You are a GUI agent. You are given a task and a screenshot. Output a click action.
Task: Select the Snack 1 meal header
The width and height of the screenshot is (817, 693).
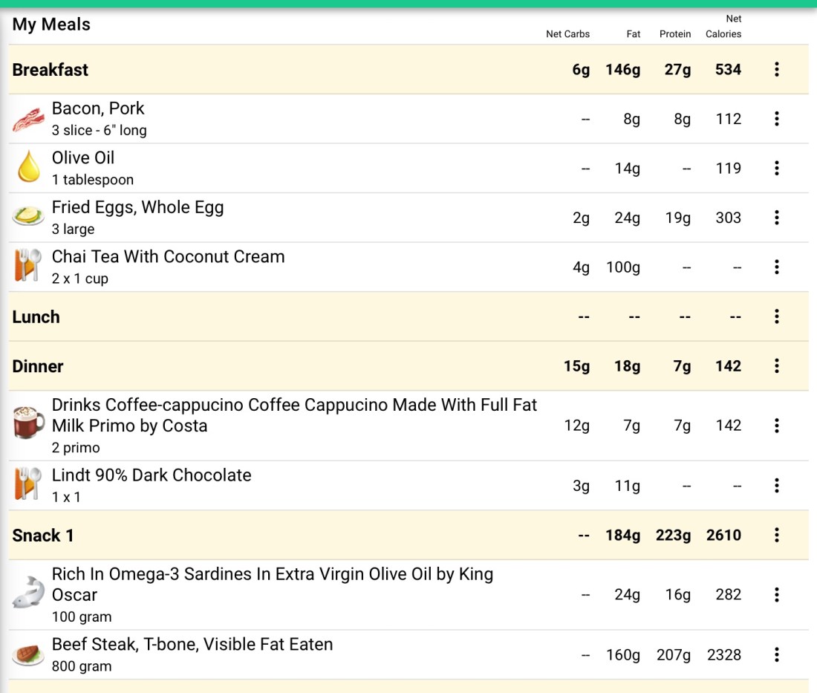43,536
